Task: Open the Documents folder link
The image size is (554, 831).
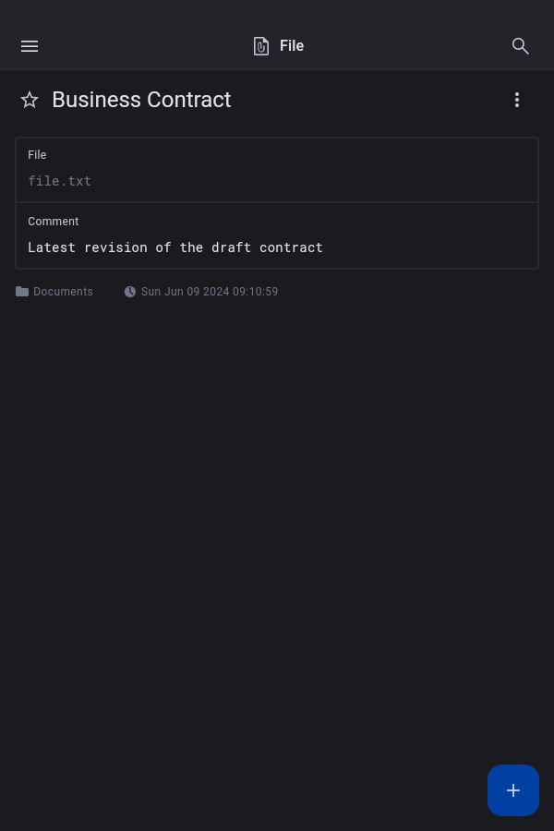Action: pyautogui.click(x=63, y=292)
